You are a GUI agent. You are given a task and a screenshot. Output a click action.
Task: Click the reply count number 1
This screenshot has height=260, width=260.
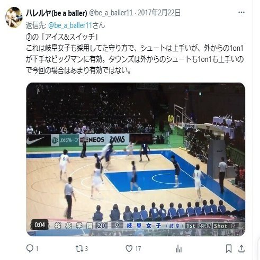37,249
